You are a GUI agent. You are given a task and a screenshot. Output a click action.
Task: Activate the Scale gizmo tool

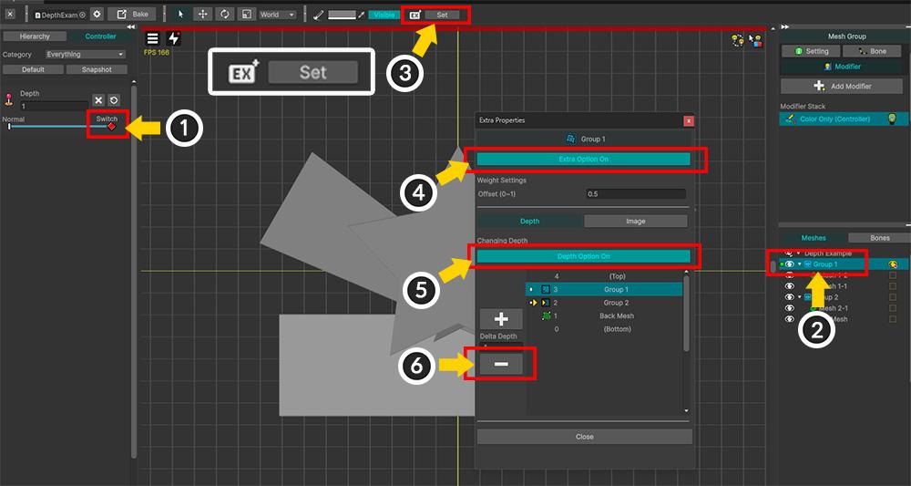[x=246, y=15]
